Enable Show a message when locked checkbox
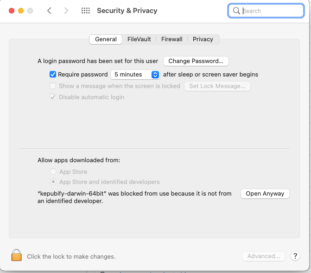The image size is (311, 273). coord(53,86)
